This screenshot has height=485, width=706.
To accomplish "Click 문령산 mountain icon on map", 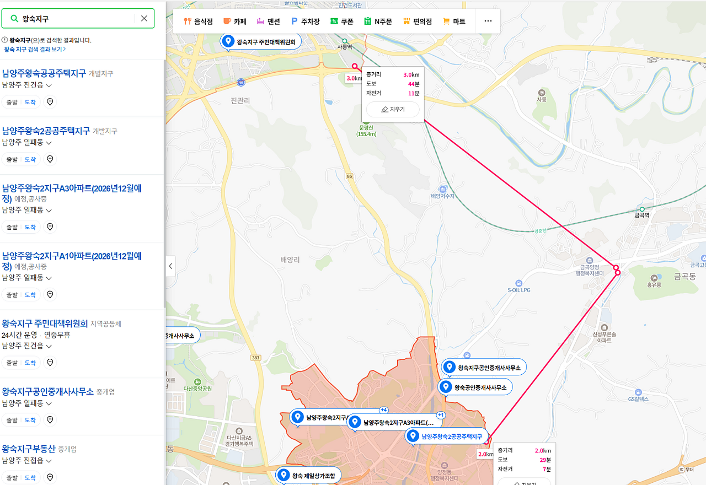I will pyautogui.click(x=366, y=121).
